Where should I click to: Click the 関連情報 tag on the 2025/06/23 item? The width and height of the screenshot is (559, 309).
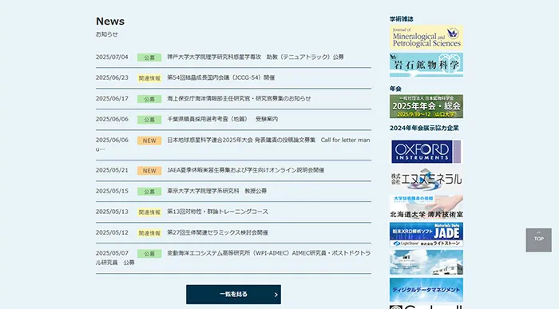[x=149, y=78]
